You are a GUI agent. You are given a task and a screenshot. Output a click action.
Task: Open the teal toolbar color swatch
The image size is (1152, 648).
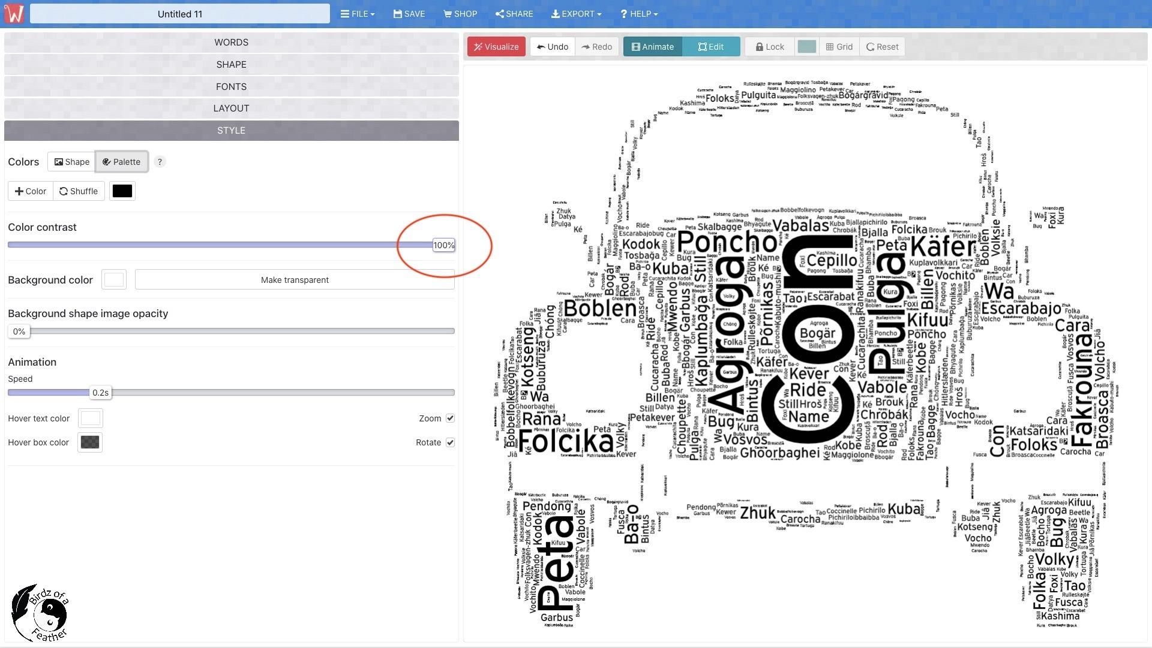806,47
